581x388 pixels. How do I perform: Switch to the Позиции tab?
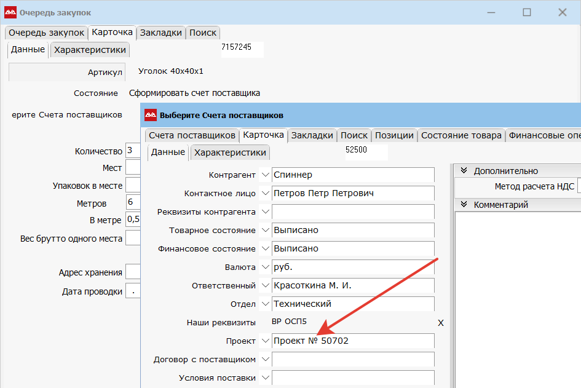click(393, 135)
